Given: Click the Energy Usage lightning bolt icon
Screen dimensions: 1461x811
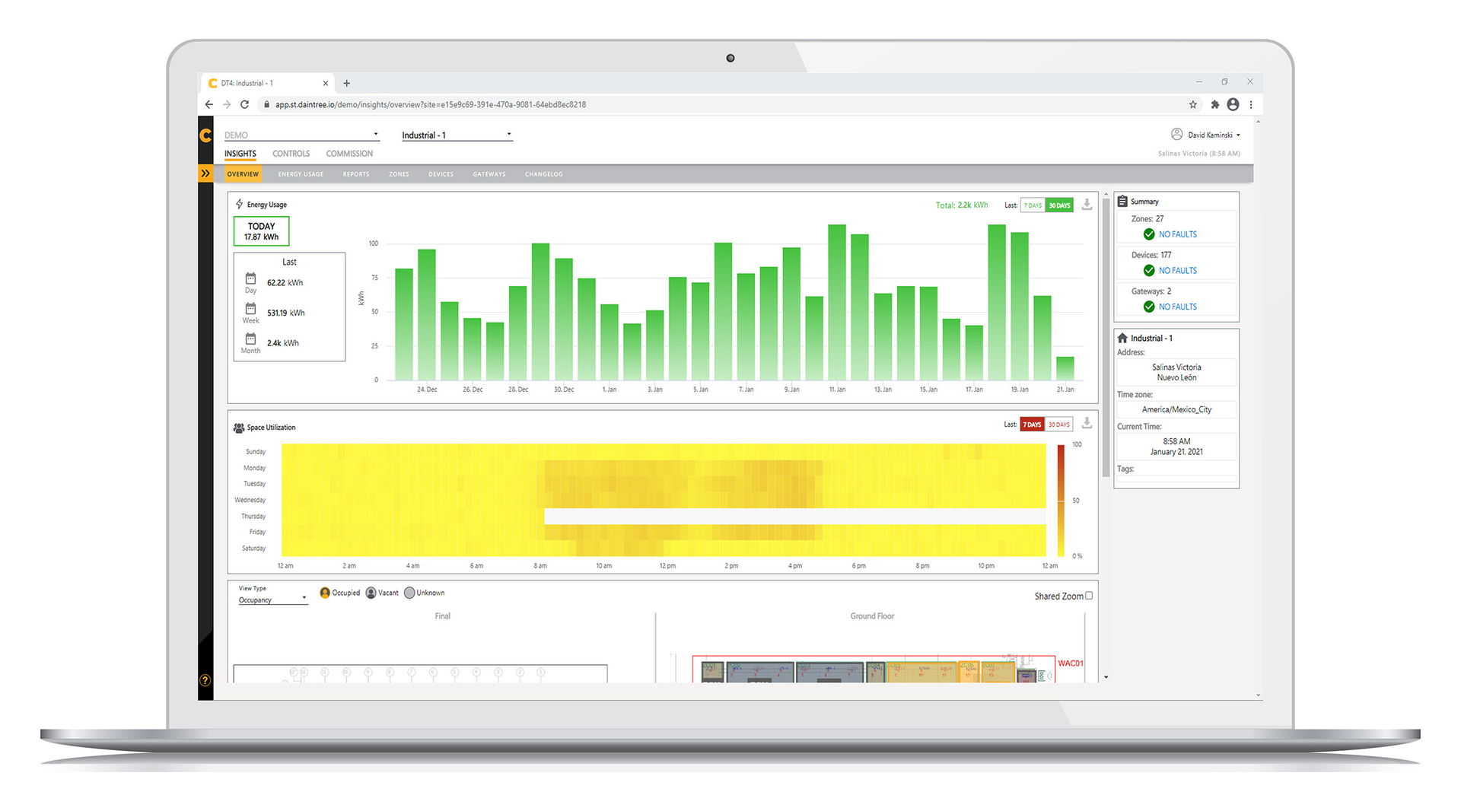Looking at the screenshot, I should click(x=239, y=204).
